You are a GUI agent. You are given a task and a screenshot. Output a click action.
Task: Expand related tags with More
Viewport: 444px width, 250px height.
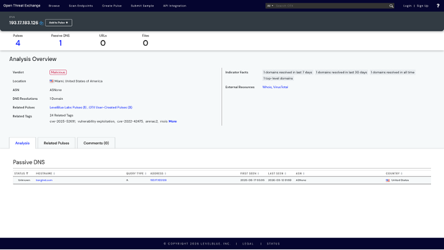173,121
